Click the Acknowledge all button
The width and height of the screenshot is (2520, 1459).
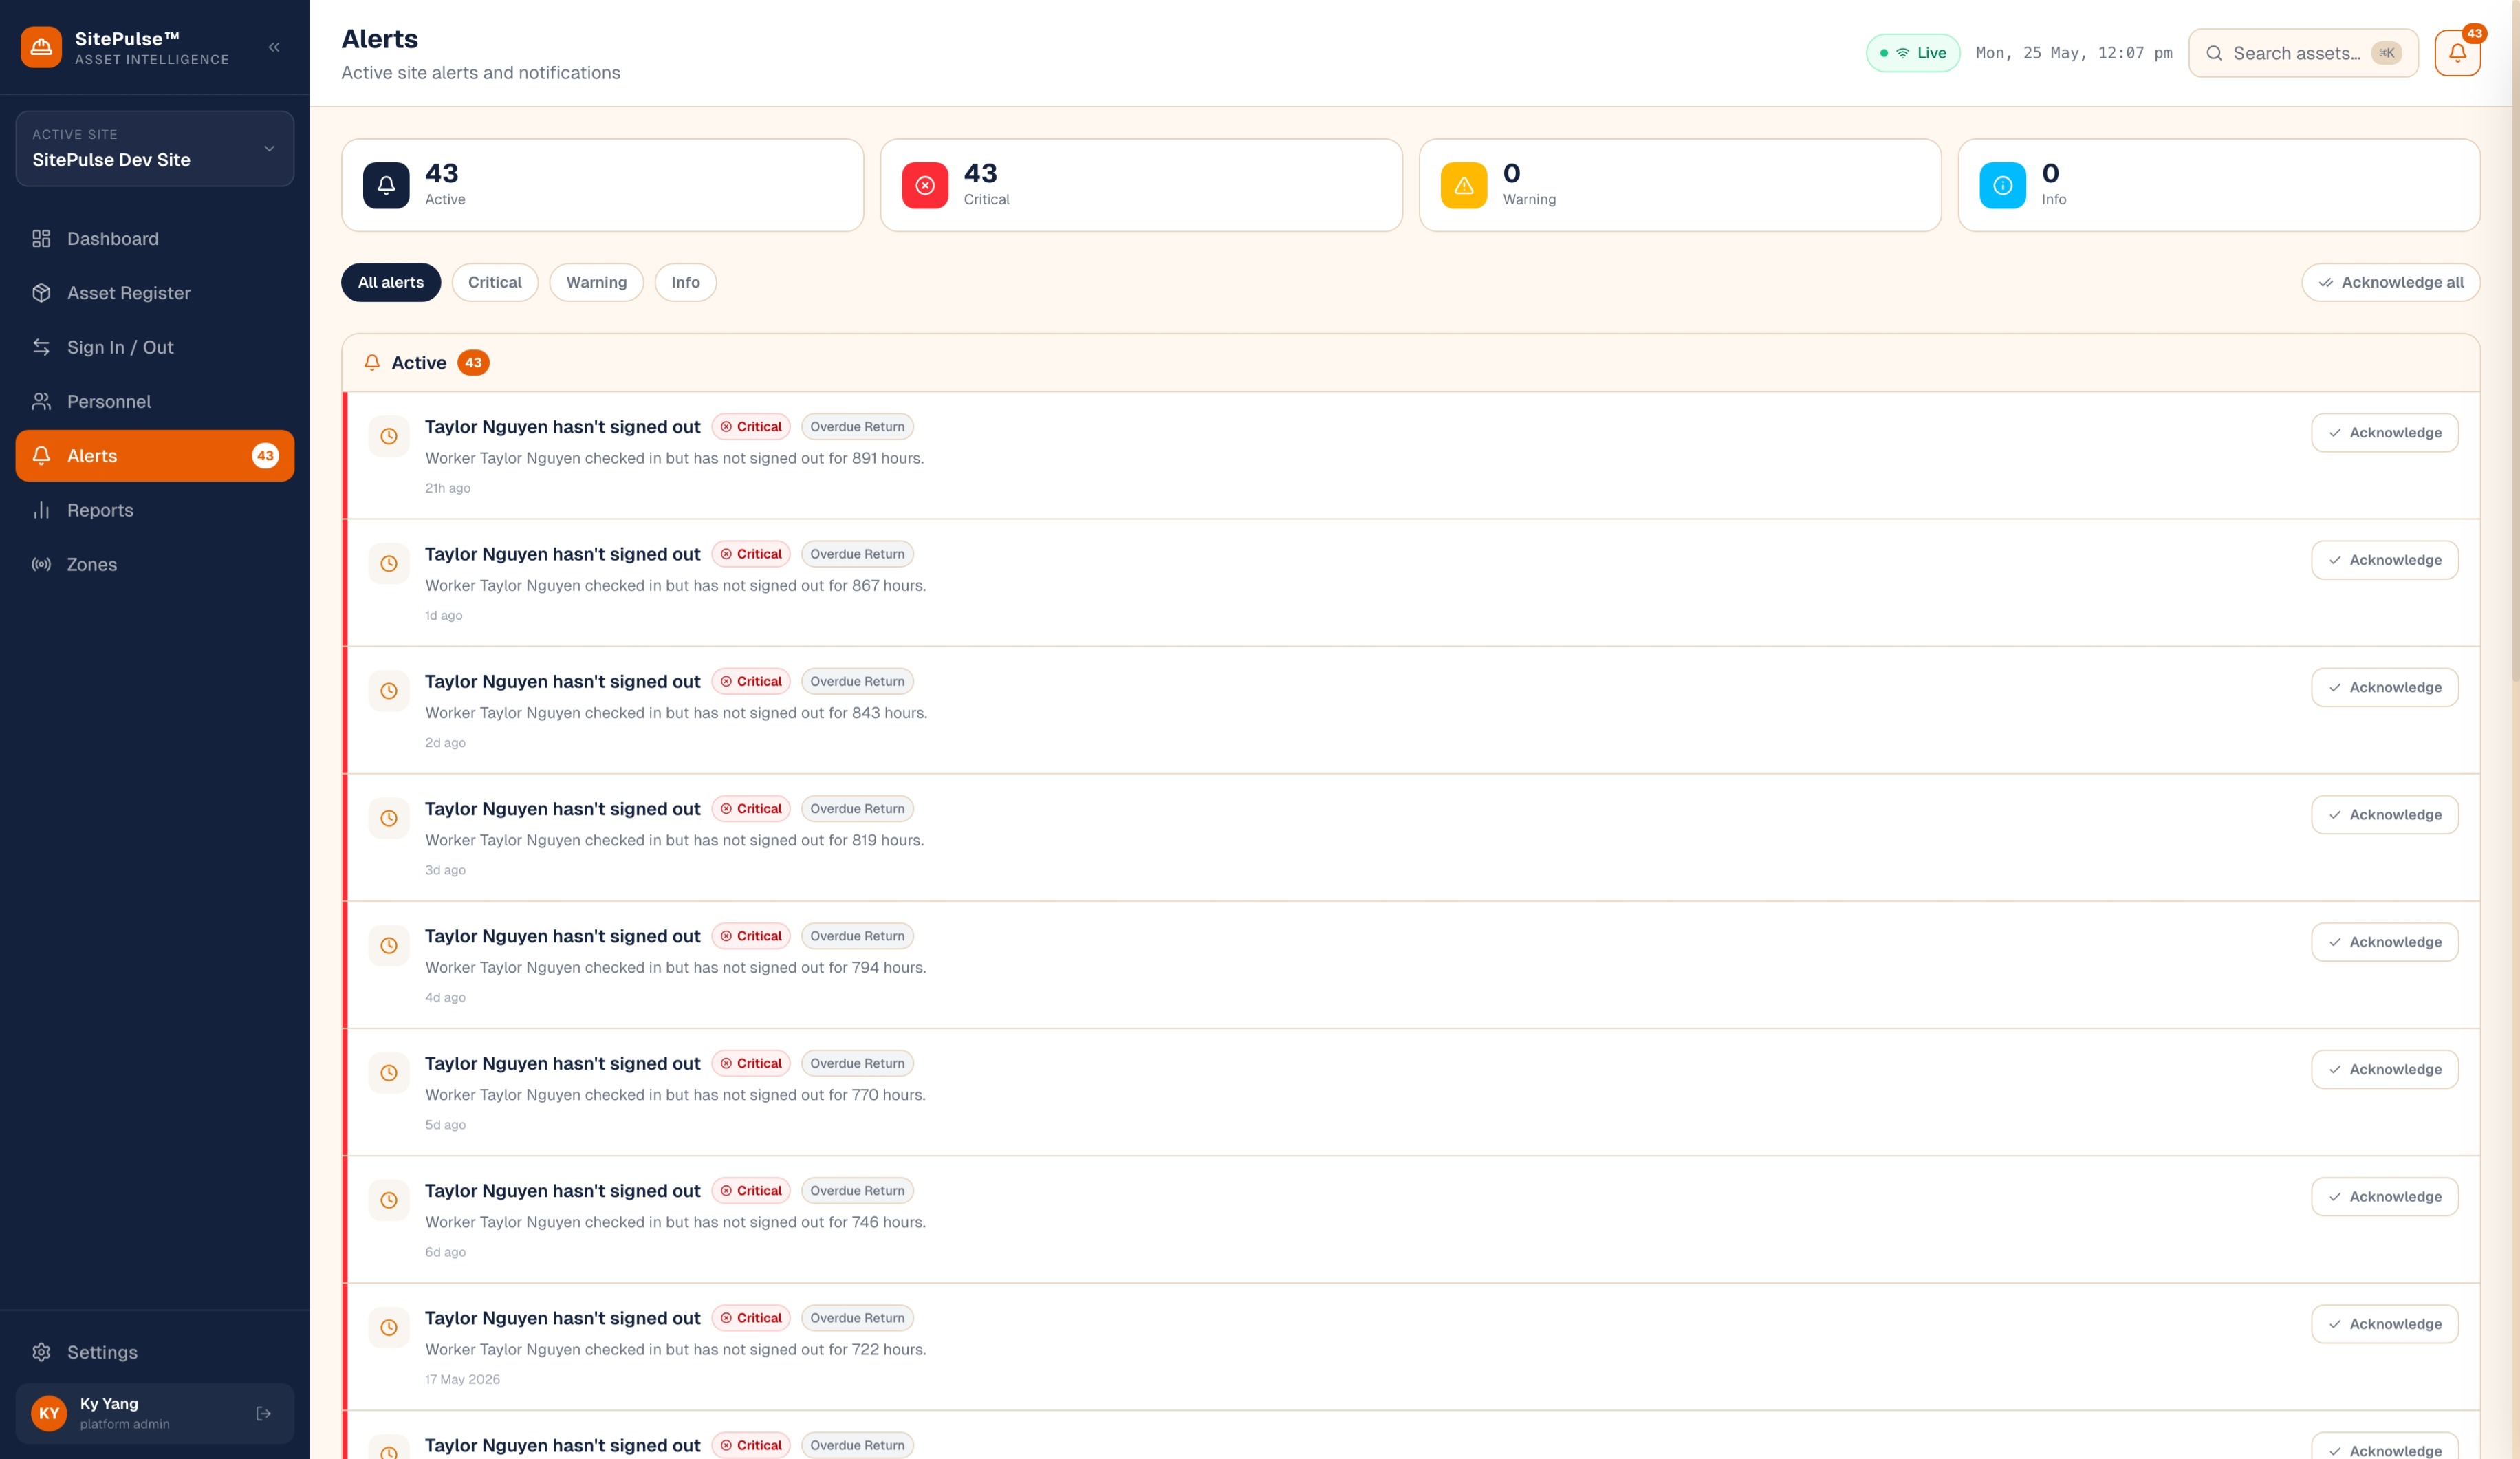pos(2391,282)
